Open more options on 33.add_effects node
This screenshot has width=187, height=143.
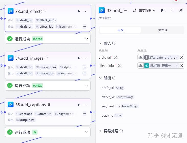(x=85, y=11)
